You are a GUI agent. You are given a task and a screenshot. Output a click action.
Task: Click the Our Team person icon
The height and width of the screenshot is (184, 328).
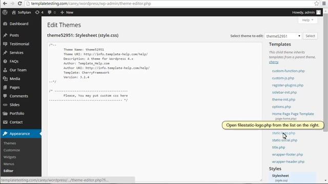5,70
